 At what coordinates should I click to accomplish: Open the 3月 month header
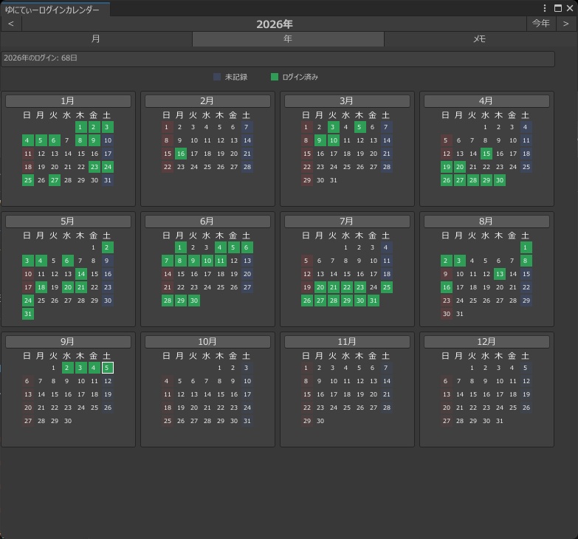click(347, 101)
